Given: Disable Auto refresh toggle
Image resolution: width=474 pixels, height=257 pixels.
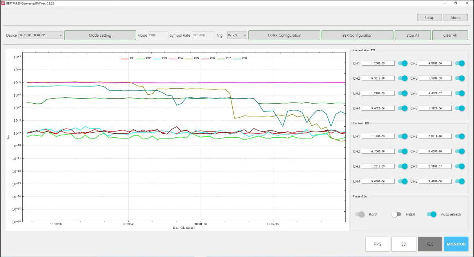Looking at the screenshot, I should (431, 214).
